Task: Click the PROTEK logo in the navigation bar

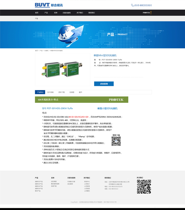Action: [x=147, y=13]
